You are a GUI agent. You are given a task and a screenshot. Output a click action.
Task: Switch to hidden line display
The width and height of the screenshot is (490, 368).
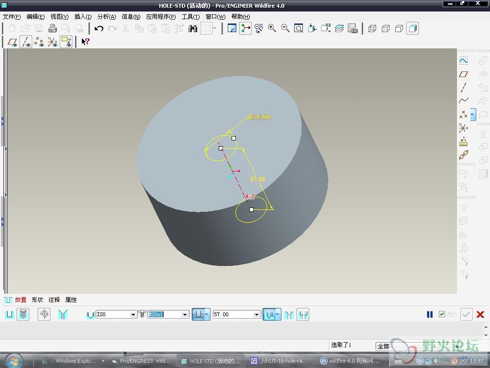pyautogui.click(x=386, y=28)
